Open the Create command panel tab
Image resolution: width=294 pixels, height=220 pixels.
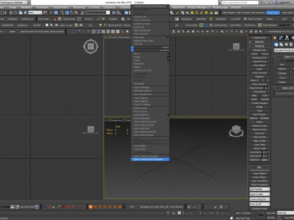coord(275,38)
